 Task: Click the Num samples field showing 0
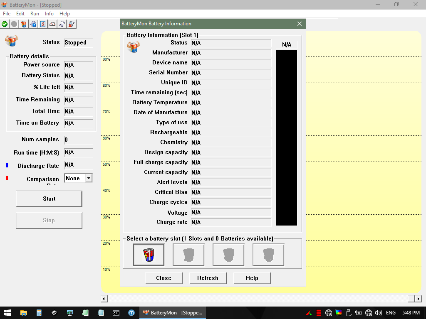pyautogui.click(x=79, y=140)
